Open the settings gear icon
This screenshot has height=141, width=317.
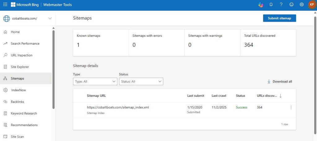(302, 5)
